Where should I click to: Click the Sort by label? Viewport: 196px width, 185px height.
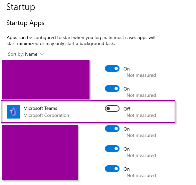(16, 54)
